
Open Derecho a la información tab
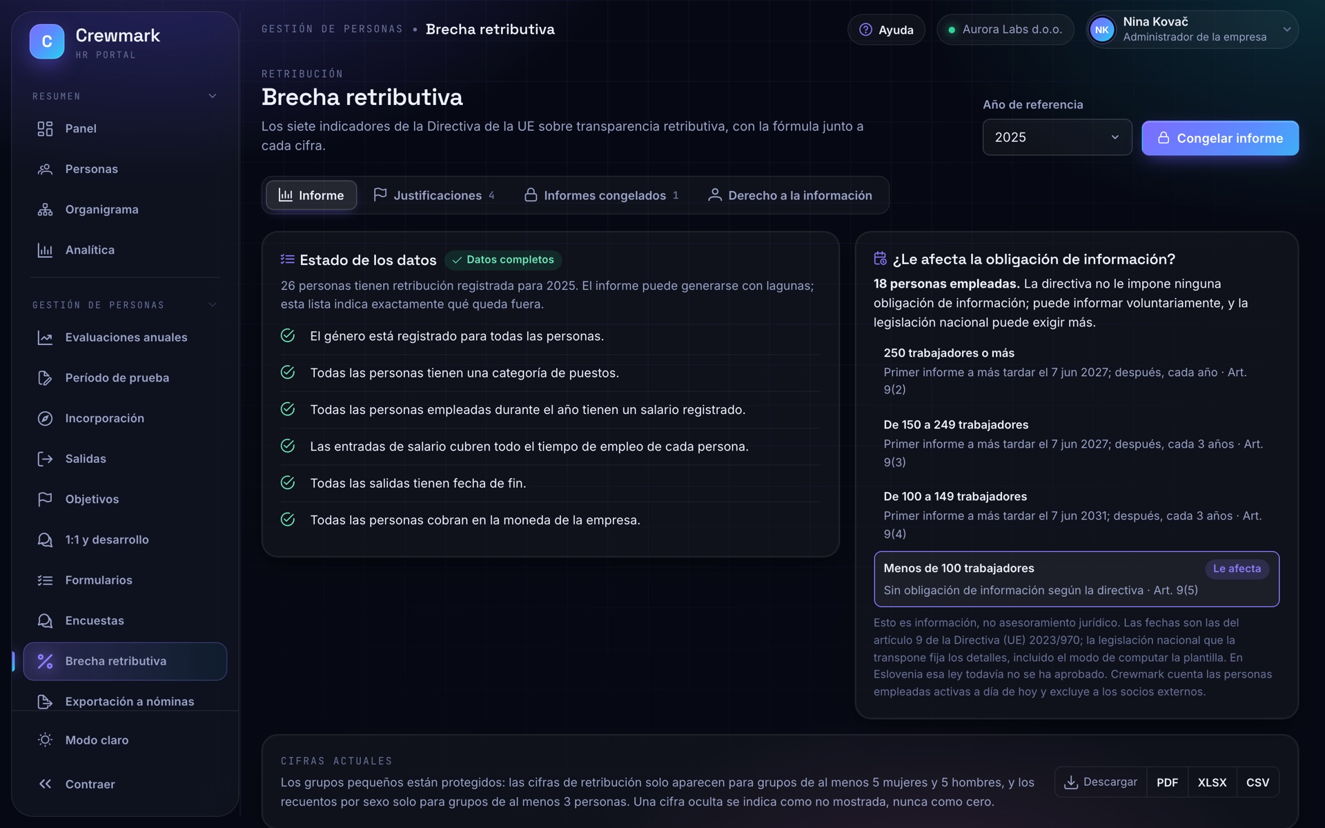coord(790,195)
